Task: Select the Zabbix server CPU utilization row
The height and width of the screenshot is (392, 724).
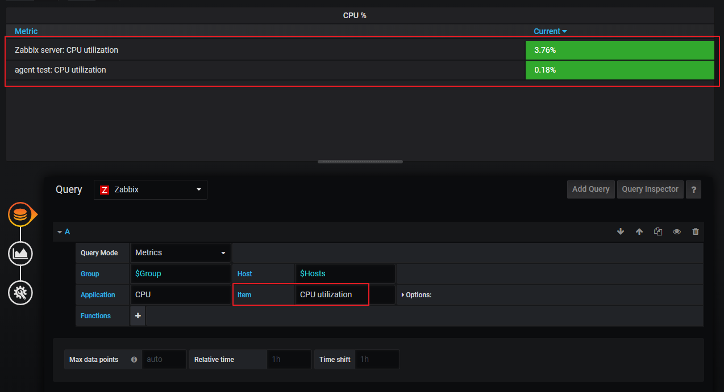Action: point(360,50)
